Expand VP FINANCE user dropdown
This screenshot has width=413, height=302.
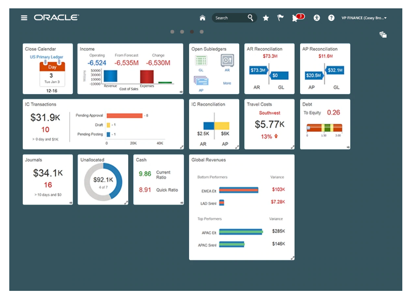[364, 18]
